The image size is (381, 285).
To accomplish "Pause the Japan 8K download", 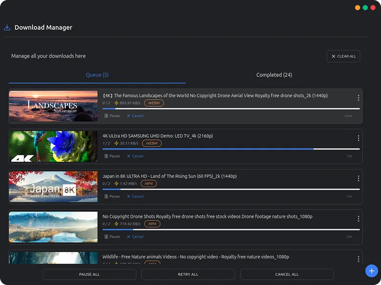I will (112, 196).
